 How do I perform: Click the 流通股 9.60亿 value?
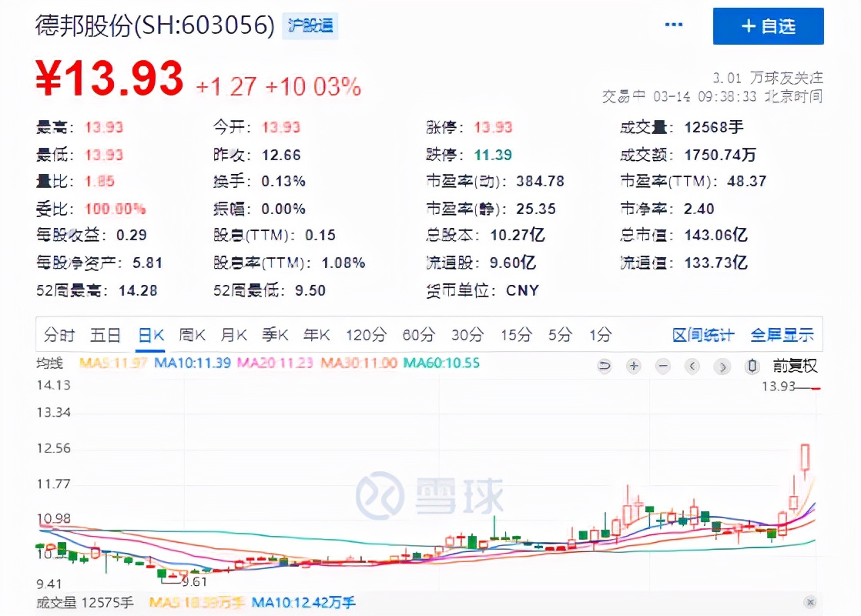[512, 263]
